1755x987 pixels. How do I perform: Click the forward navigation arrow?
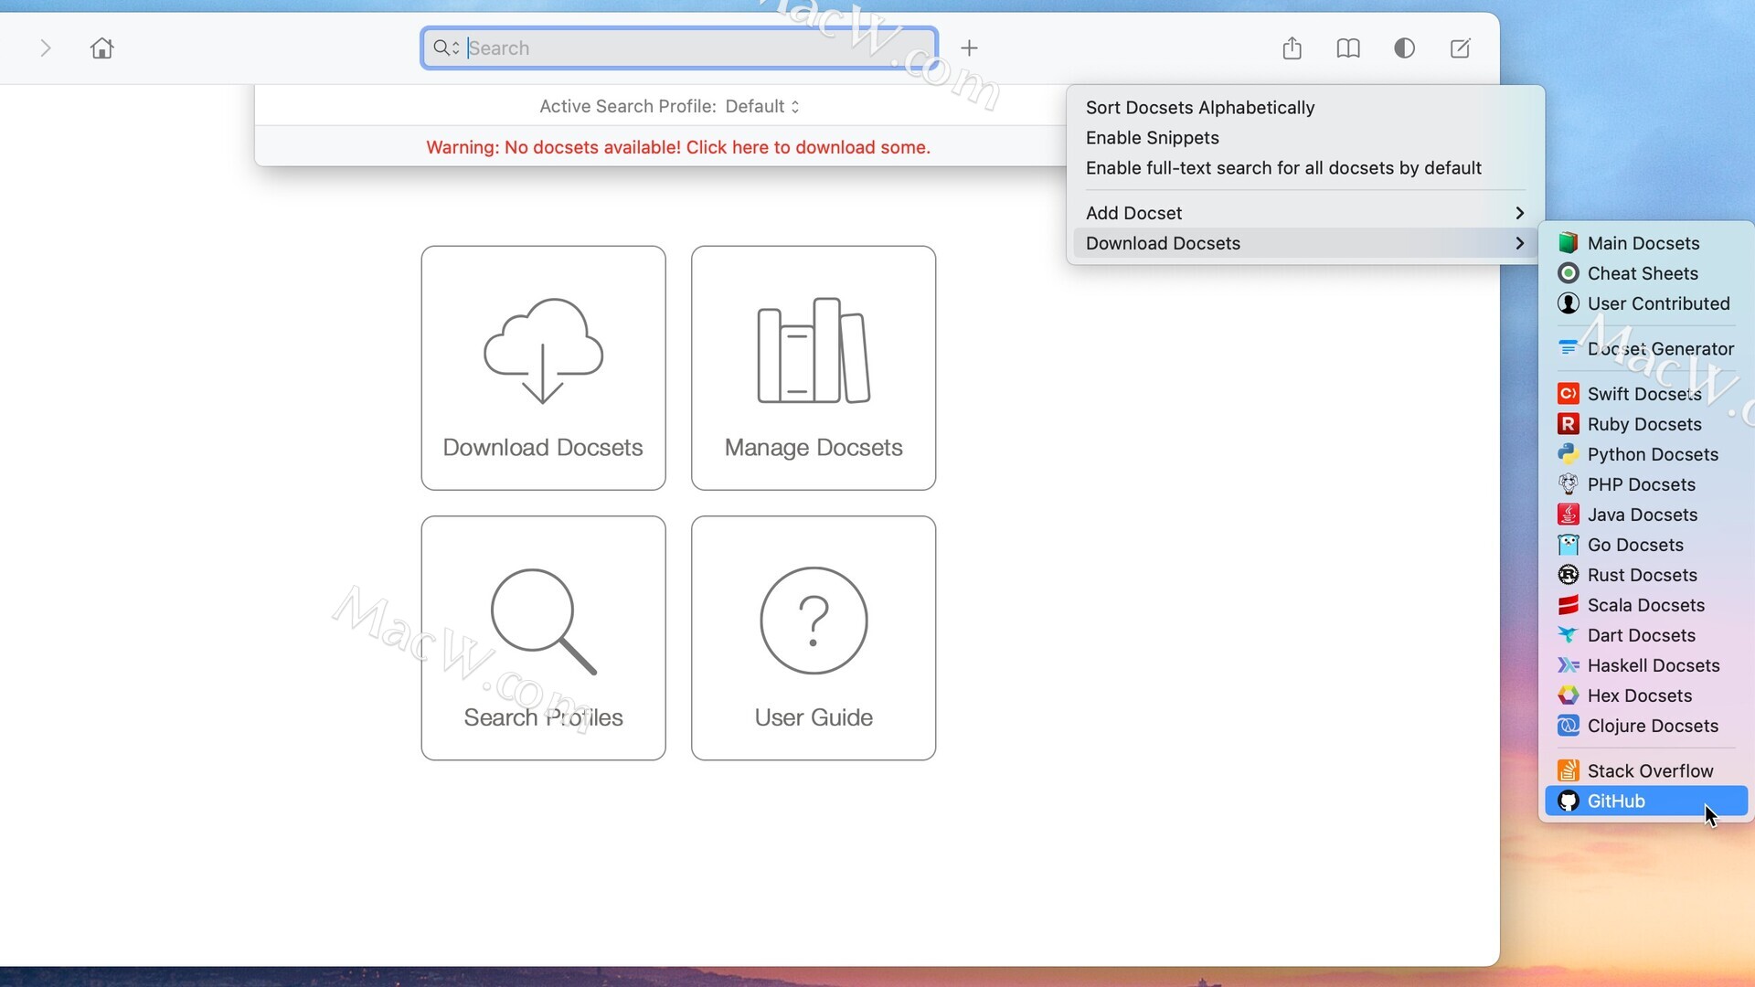coord(46,48)
